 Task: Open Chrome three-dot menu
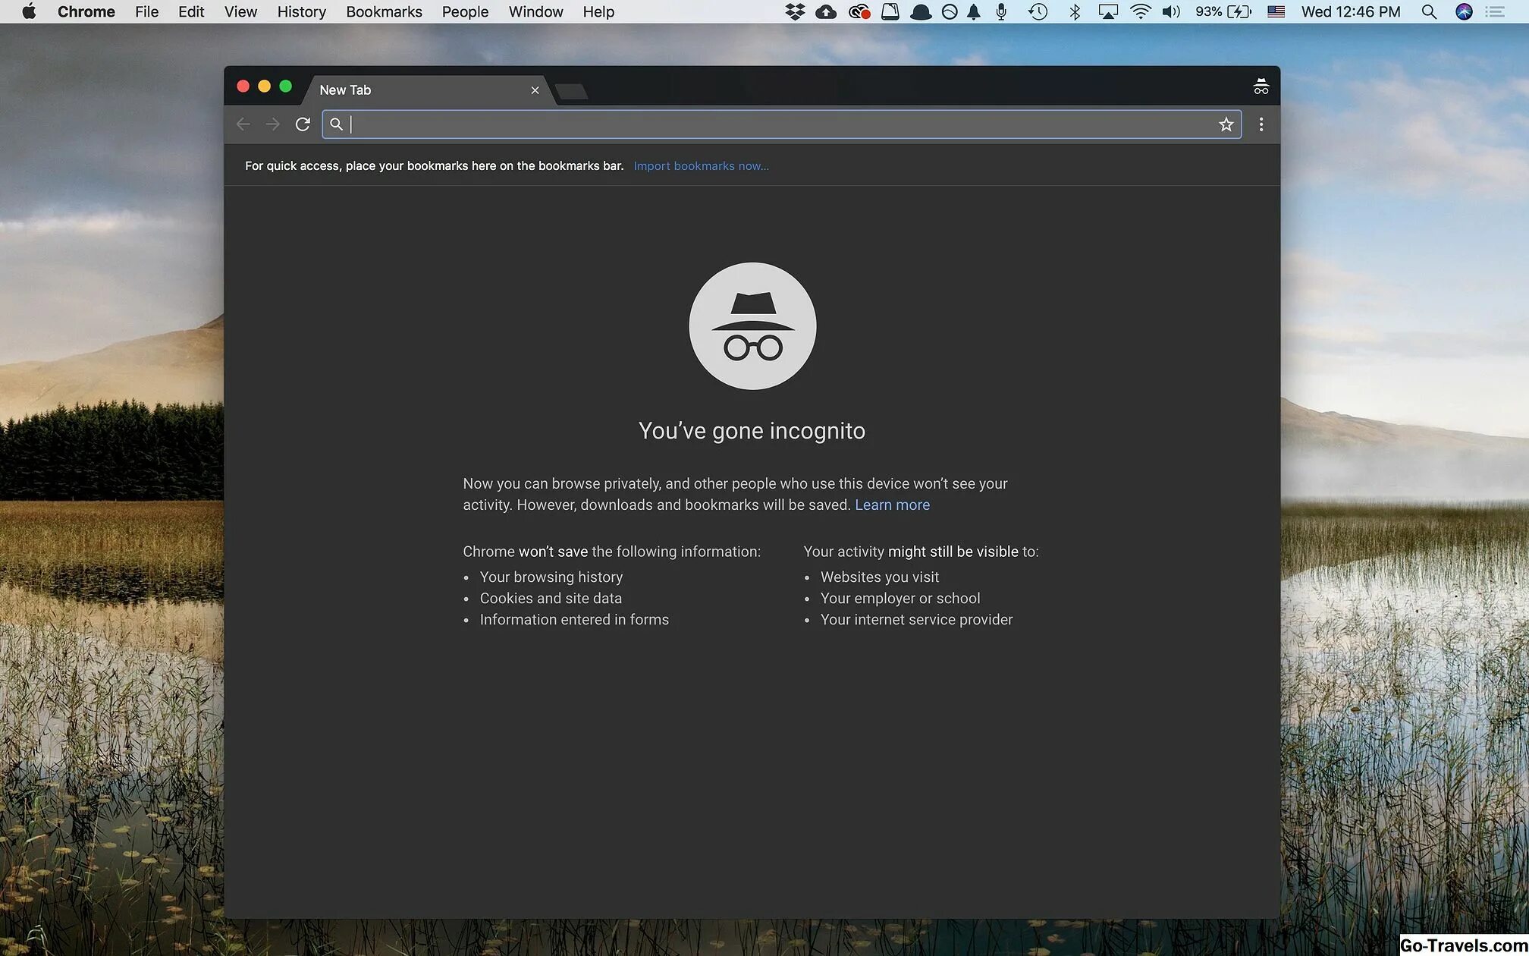[x=1261, y=124]
